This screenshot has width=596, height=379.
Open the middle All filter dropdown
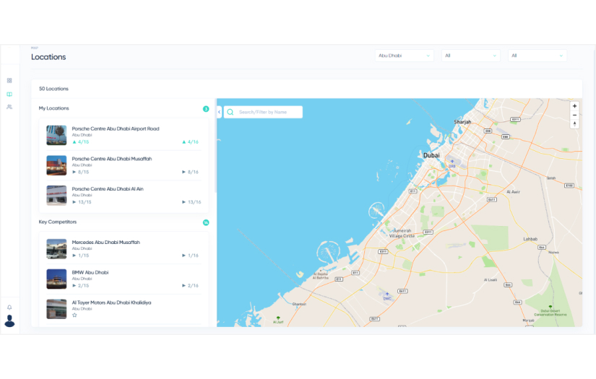click(470, 56)
